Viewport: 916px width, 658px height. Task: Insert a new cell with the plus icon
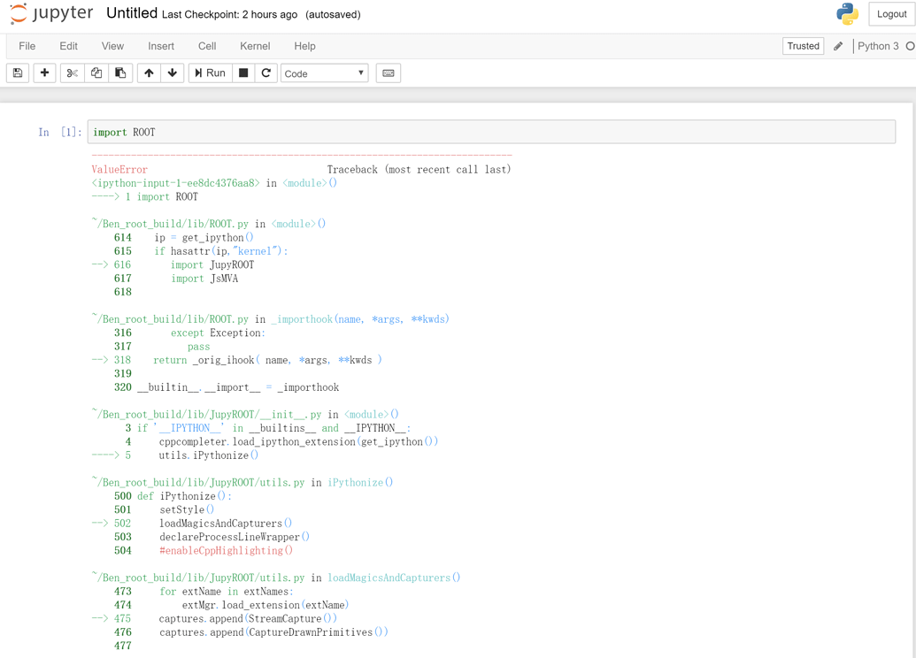pos(44,73)
